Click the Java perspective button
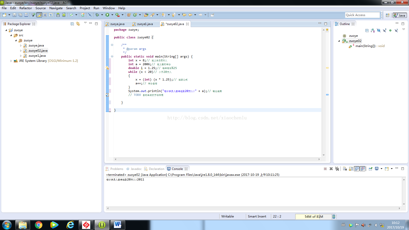This screenshot has height=230, width=409. pyautogui.click(x=400, y=15)
